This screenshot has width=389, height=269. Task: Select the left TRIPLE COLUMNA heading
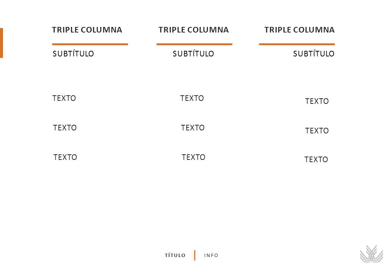pos(87,30)
